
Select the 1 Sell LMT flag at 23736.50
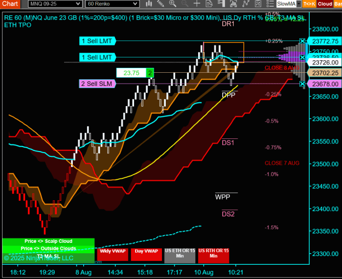coord(97,57)
